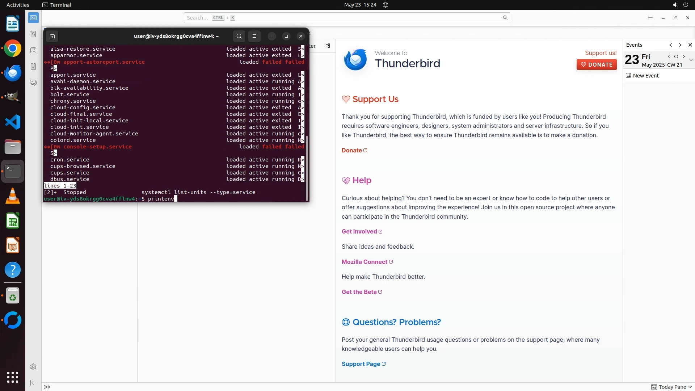Expand the mini-month calendar chevron
Viewport: 695px width, 391px height.
[x=691, y=60]
